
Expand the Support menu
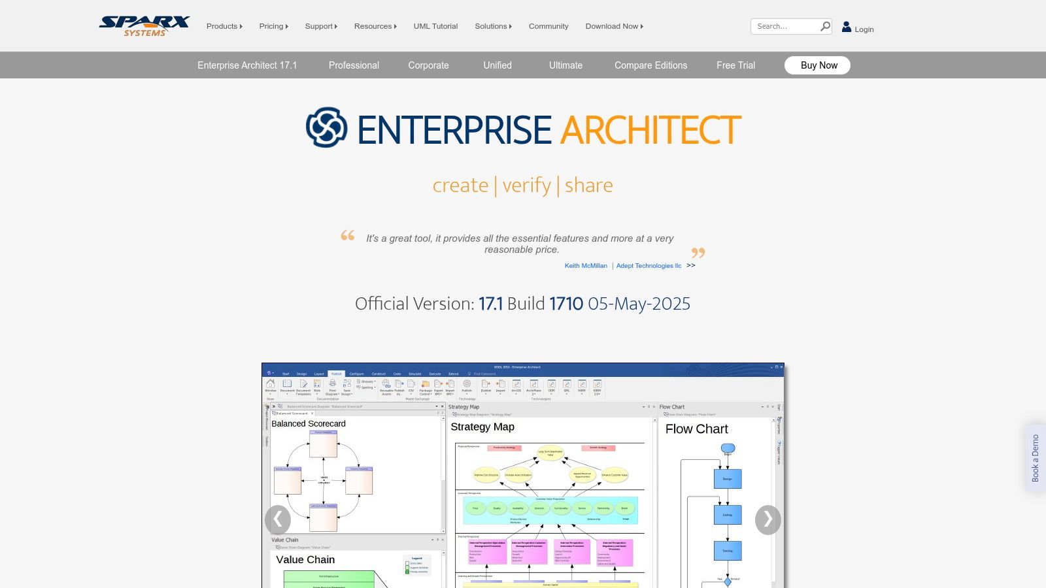(x=321, y=26)
